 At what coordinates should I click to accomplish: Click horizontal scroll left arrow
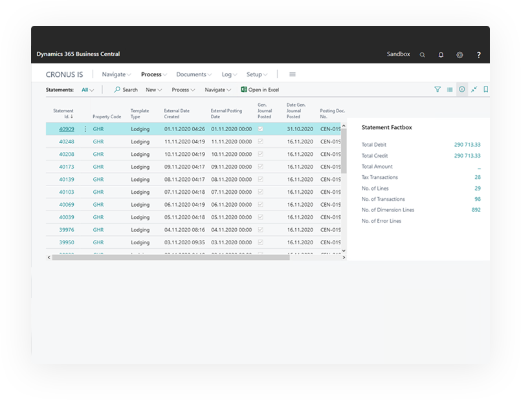click(x=49, y=257)
